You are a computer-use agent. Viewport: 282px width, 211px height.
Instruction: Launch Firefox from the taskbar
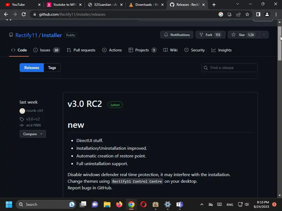tap(119, 204)
